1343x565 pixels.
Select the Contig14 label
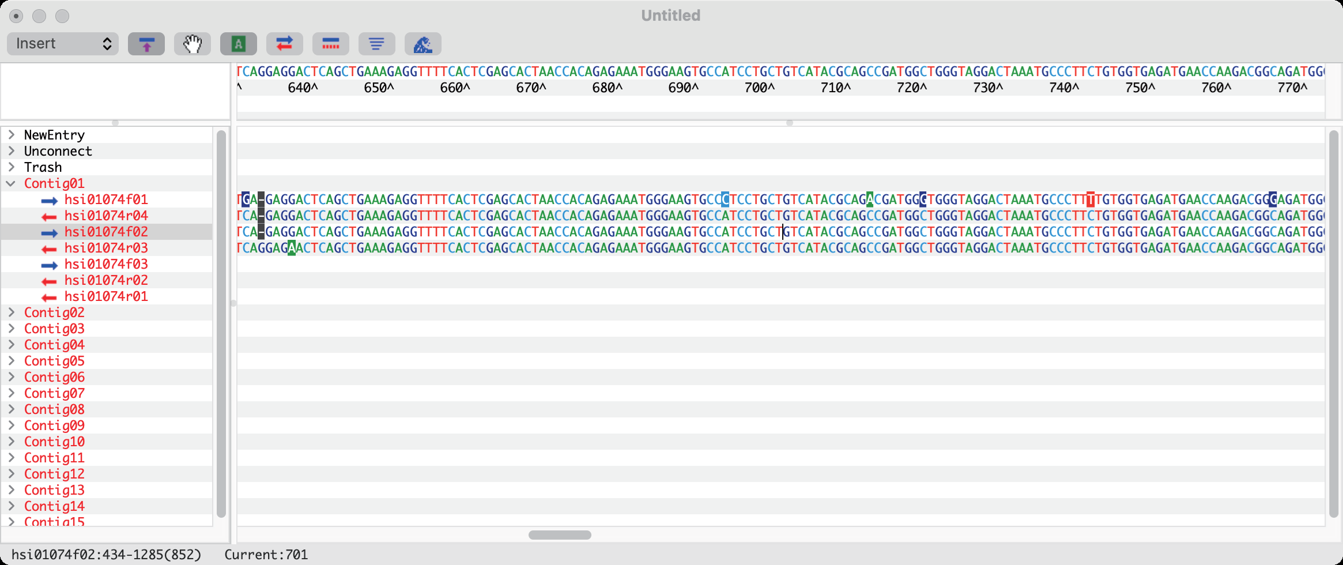click(54, 506)
